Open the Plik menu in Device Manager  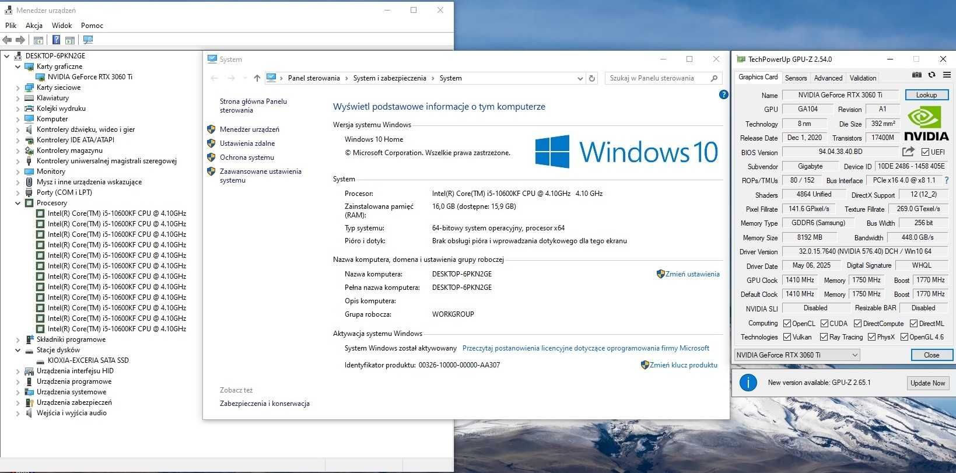[x=11, y=26]
